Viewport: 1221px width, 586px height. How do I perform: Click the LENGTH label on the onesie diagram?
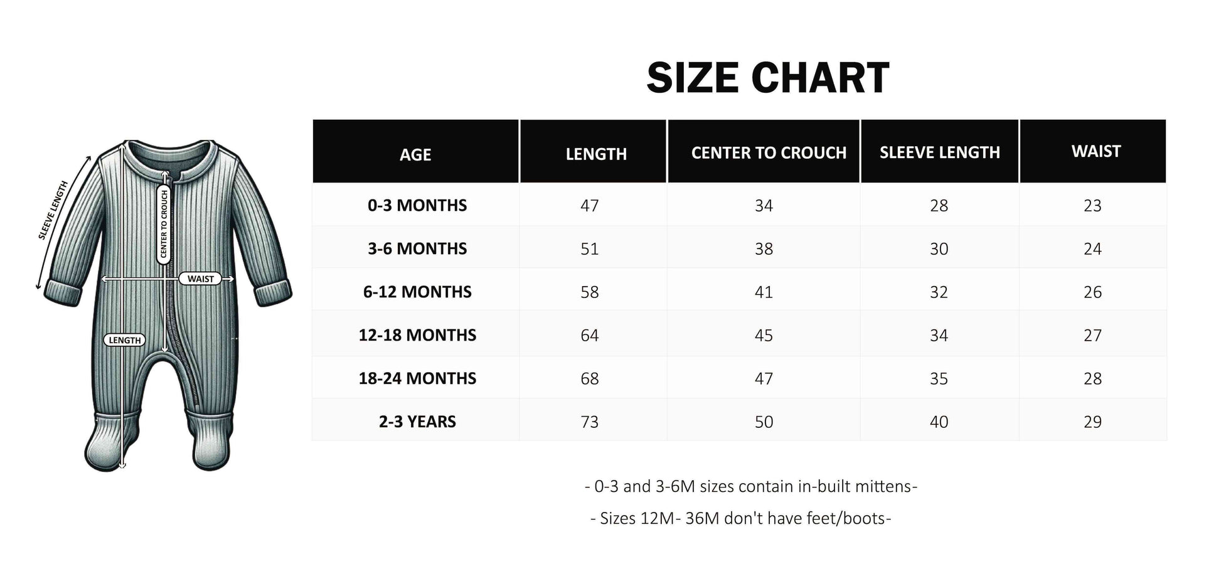pos(124,340)
